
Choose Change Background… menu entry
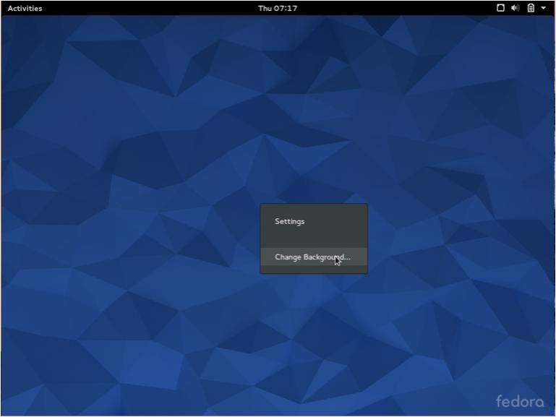[312, 257]
